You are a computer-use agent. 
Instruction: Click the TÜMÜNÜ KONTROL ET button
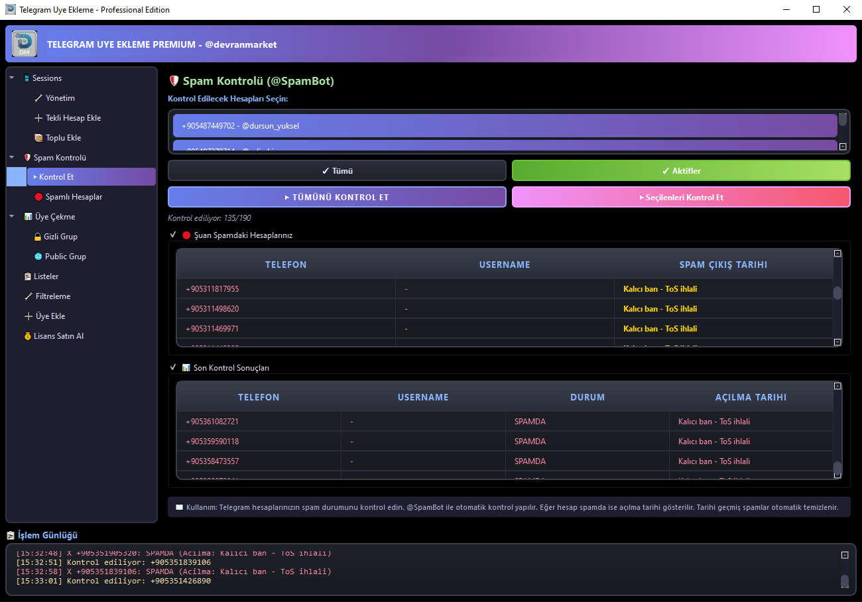point(337,197)
